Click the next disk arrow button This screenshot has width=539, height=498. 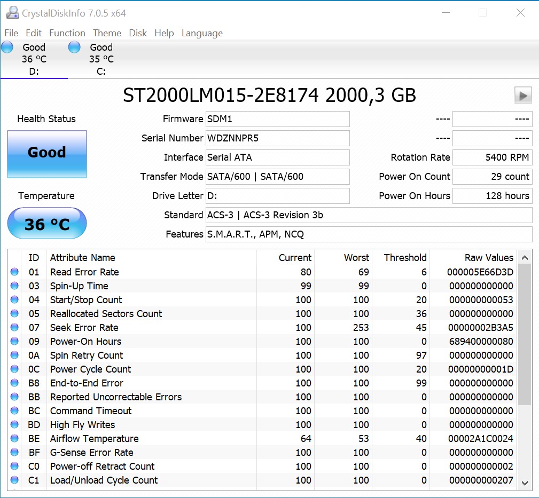click(523, 96)
